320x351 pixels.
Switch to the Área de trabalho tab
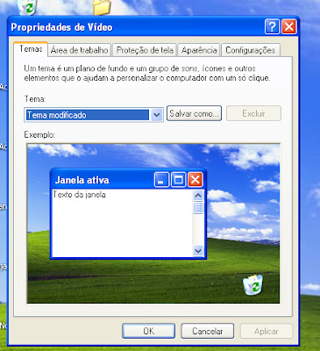pos(80,50)
